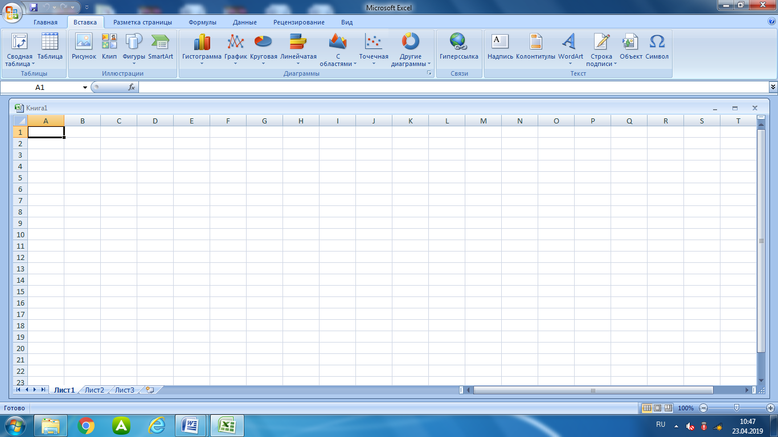Viewport: 778px width, 437px height.
Task: Open Charts dialog launcher (Диаграммы)
Action: (x=429, y=73)
